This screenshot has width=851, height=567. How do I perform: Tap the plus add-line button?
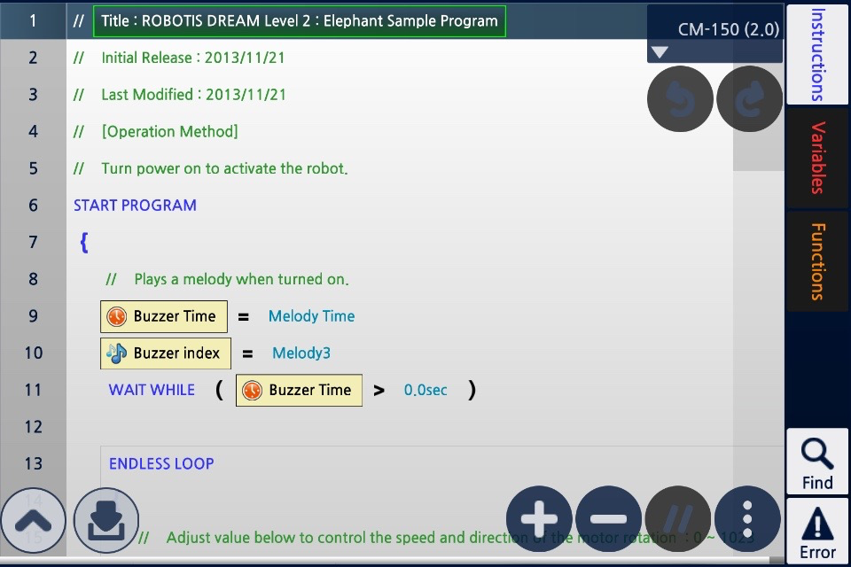(x=539, y=518)
